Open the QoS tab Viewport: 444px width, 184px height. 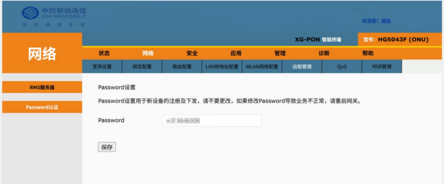[342, 67]
